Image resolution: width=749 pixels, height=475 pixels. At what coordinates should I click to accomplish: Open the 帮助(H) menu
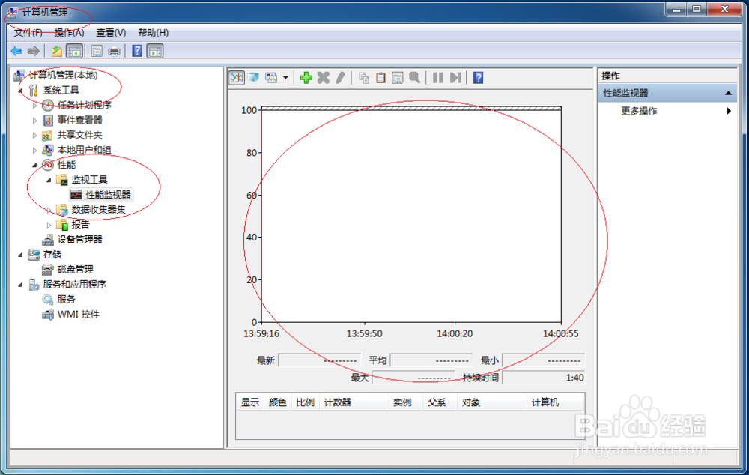point(154,32)
